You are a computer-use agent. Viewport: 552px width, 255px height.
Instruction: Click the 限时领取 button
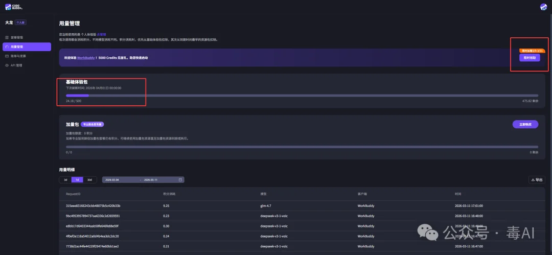530,58
